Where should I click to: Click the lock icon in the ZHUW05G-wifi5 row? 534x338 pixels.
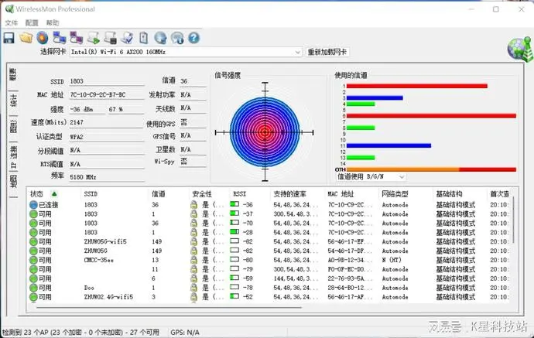pos(193,241)
